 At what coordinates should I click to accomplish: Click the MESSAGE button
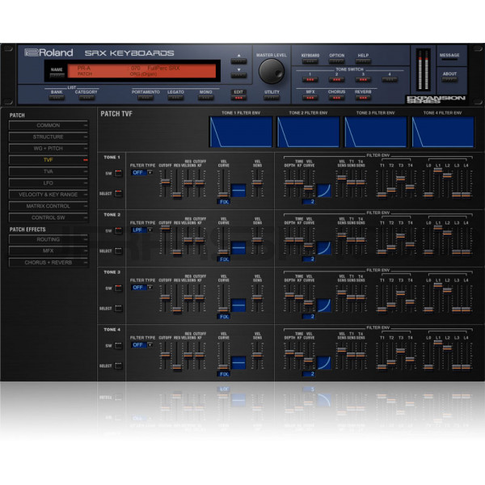pyautogui.click(x=449, y=59)
